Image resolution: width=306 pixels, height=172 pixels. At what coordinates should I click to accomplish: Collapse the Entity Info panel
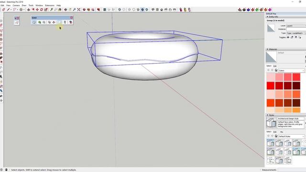coord(267,17)
